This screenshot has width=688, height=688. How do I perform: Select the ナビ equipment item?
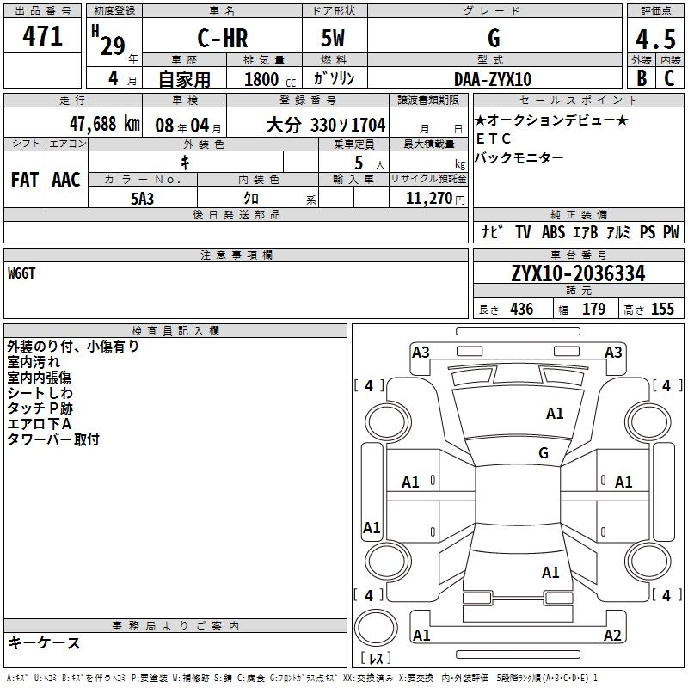(x=493, y=231)
